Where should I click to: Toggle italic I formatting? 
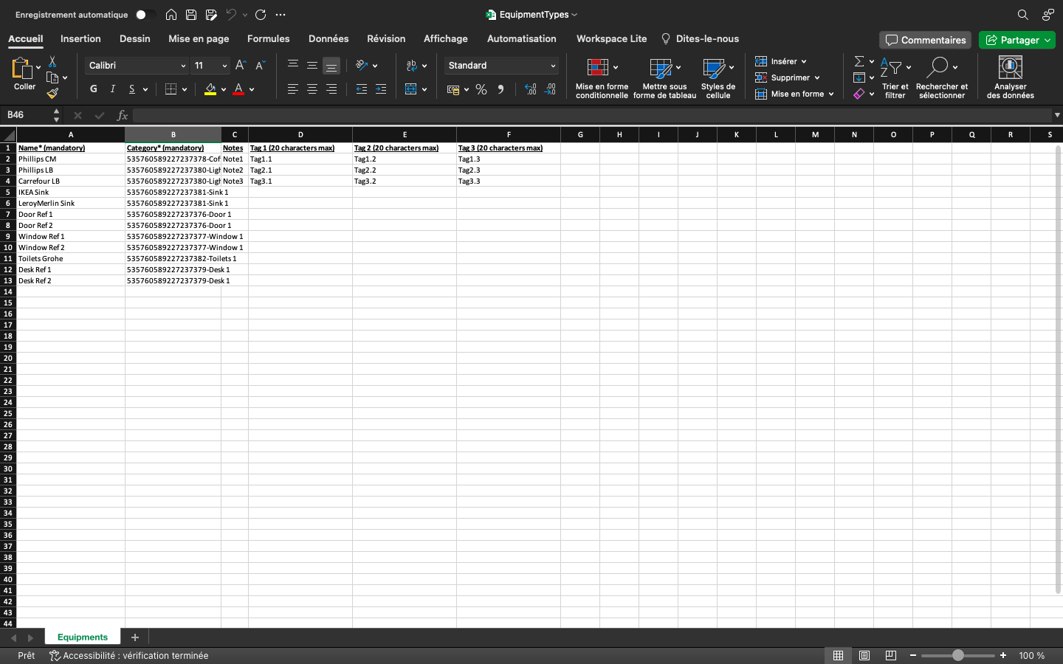click(113, 89)
